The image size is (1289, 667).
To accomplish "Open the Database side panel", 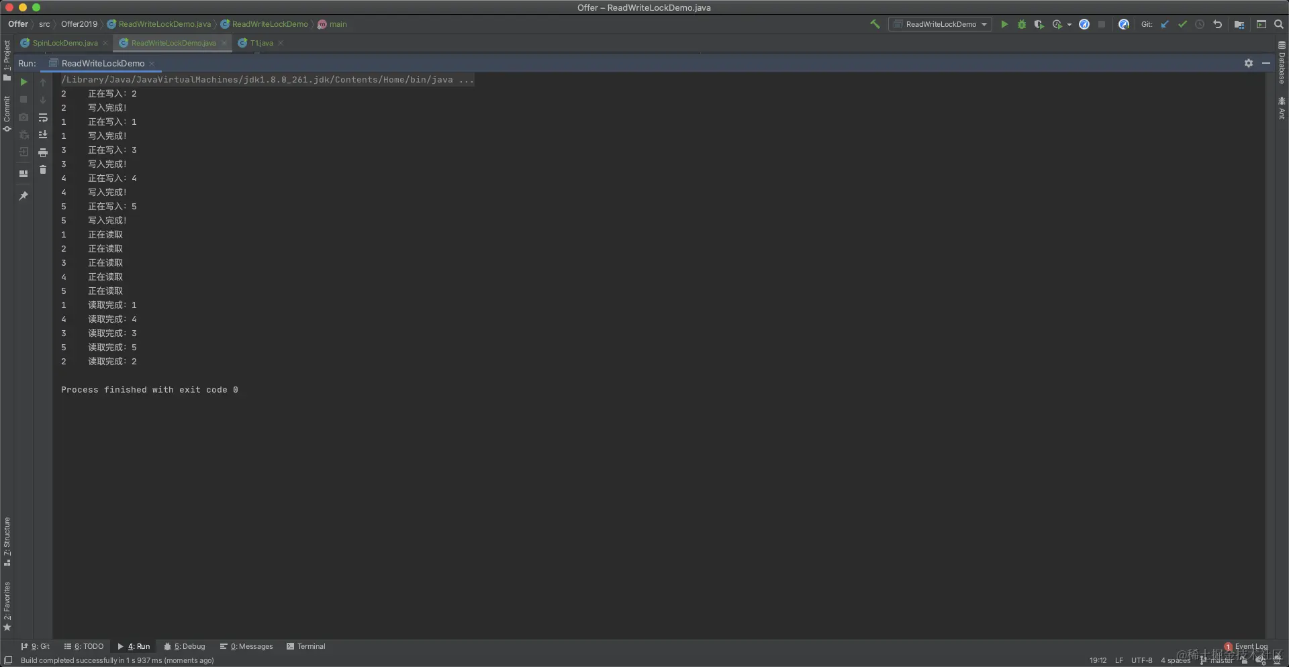I will click(1282, 62).
